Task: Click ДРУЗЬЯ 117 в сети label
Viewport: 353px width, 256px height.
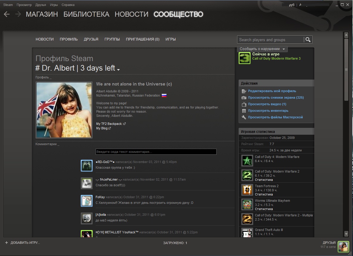Action: point(328,245)
